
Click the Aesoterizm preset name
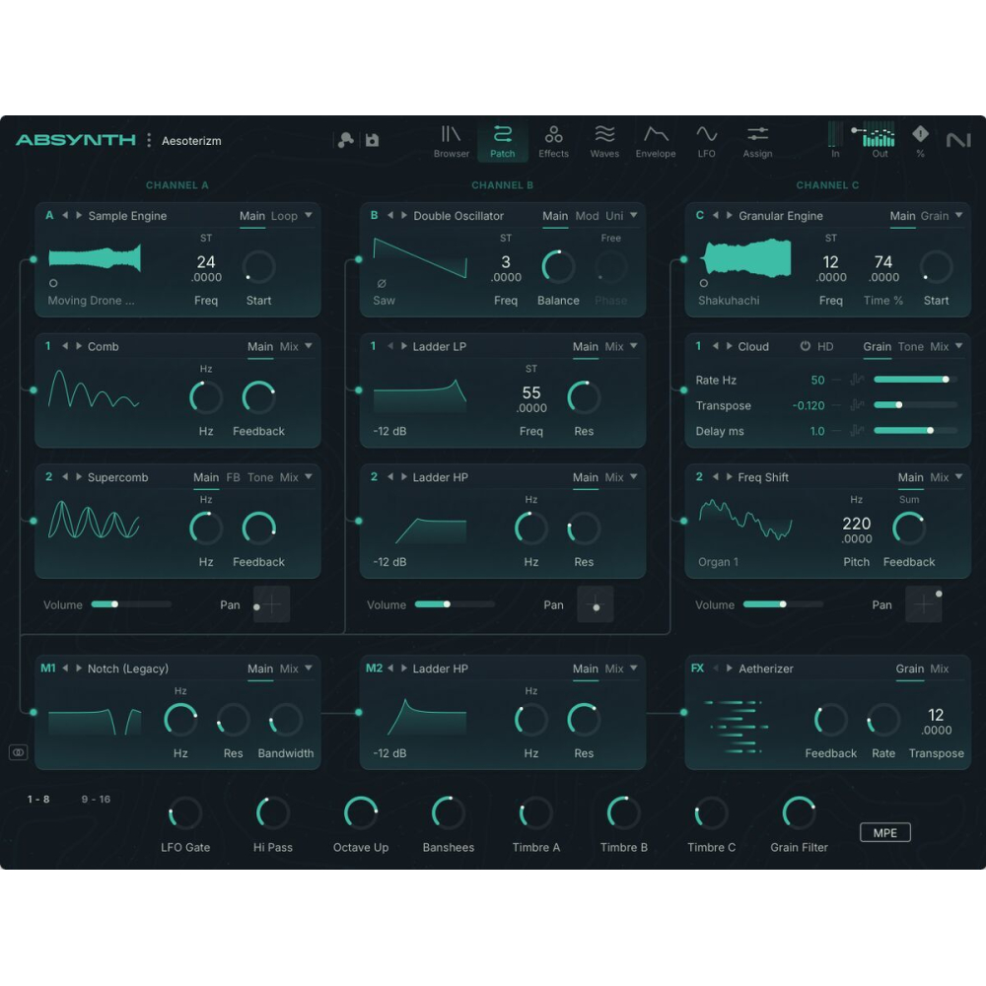190,140
